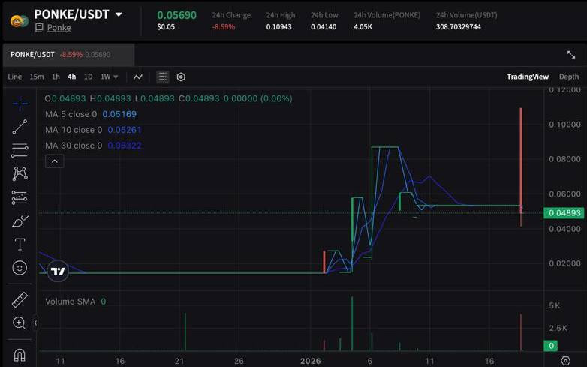Open chart settings hexagon icon
Image resolution: width=587 pixels, height=367 pixels.
181,77
